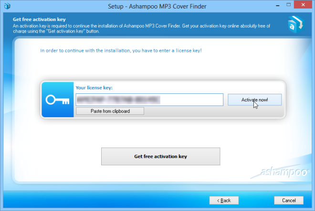Image resolution: width=315 pixels, height=211 pixels.
Task: Click Get free activation key button
Action: click(x=160, y=156)
